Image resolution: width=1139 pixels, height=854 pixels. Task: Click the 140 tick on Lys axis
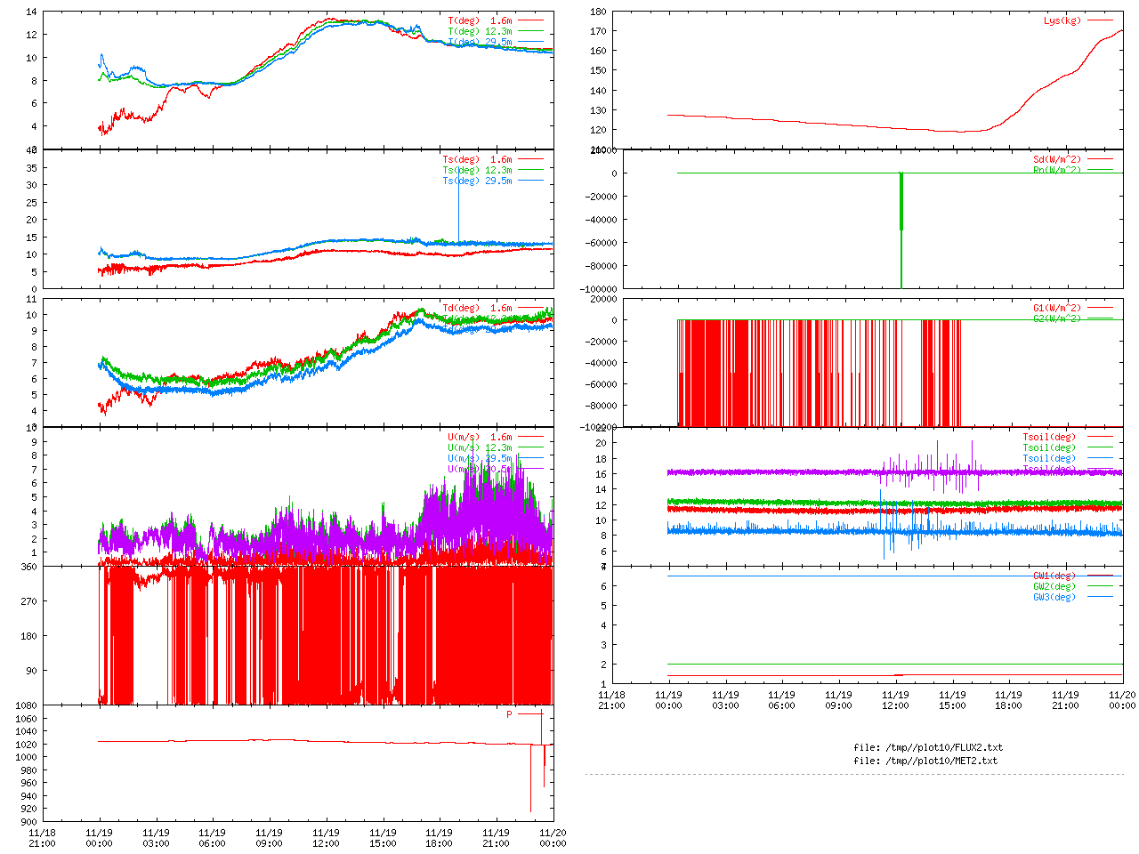pyautogui.click(x=599, y=91)
